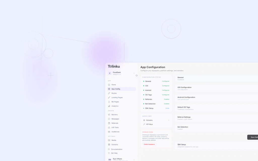
Task: Select the Home icon in the sidebar
Action: pyautogui.click(x=109, y=85)
